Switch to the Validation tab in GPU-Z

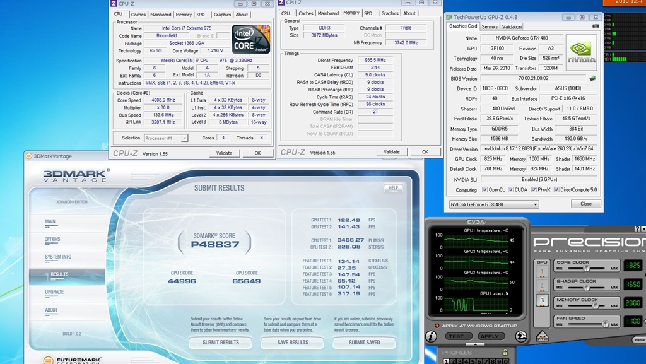[x=512, y=26]
